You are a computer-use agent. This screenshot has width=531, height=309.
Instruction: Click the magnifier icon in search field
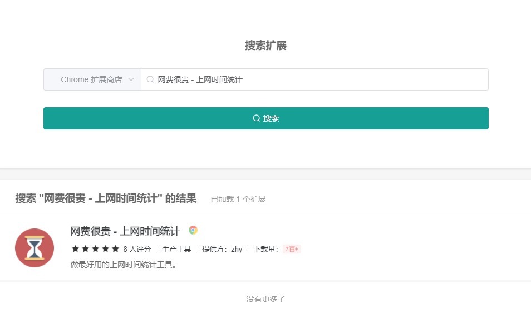150,79
